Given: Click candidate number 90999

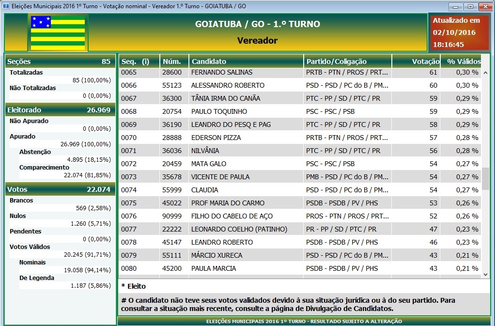Looking at the screenshot, I should pyautogui.click(x=172, y=216).
